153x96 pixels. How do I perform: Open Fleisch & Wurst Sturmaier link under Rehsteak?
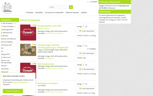point(54,92)
